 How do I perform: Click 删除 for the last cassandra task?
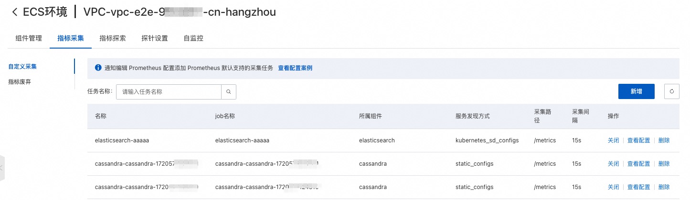pos(664,187)
